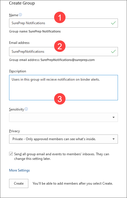
Task: Click the Create button
Action: pos(19,183)
